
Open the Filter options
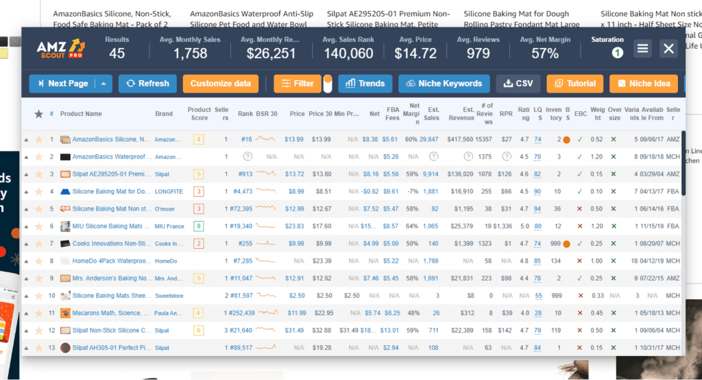298,84
